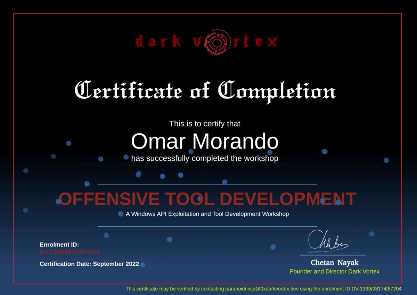
Task: Select the recipient name 'Omar Morando'
Action: point(205,141)
